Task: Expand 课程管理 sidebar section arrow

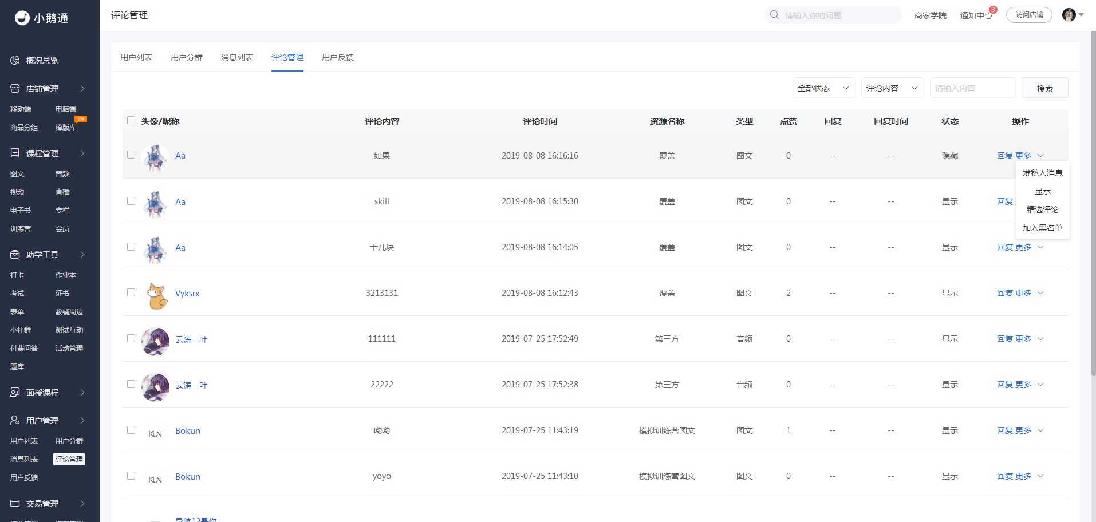Action: pyautogui.click(x=82, y=153)
